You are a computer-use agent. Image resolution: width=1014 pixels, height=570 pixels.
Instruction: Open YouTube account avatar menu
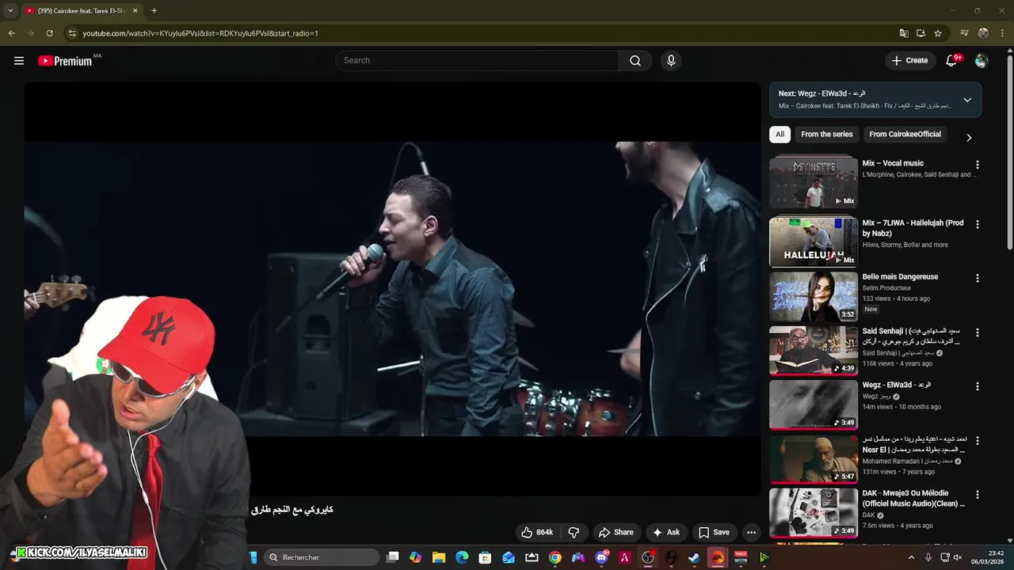(981, 61)
